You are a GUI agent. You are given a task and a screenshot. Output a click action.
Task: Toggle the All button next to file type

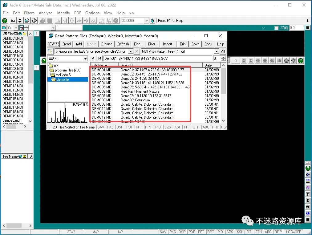pyautogui.click(x=223, y=51)
